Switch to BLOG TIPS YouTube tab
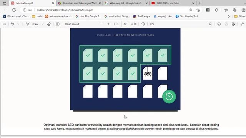This screenshot has width=246, height=138. pos(173,3)
